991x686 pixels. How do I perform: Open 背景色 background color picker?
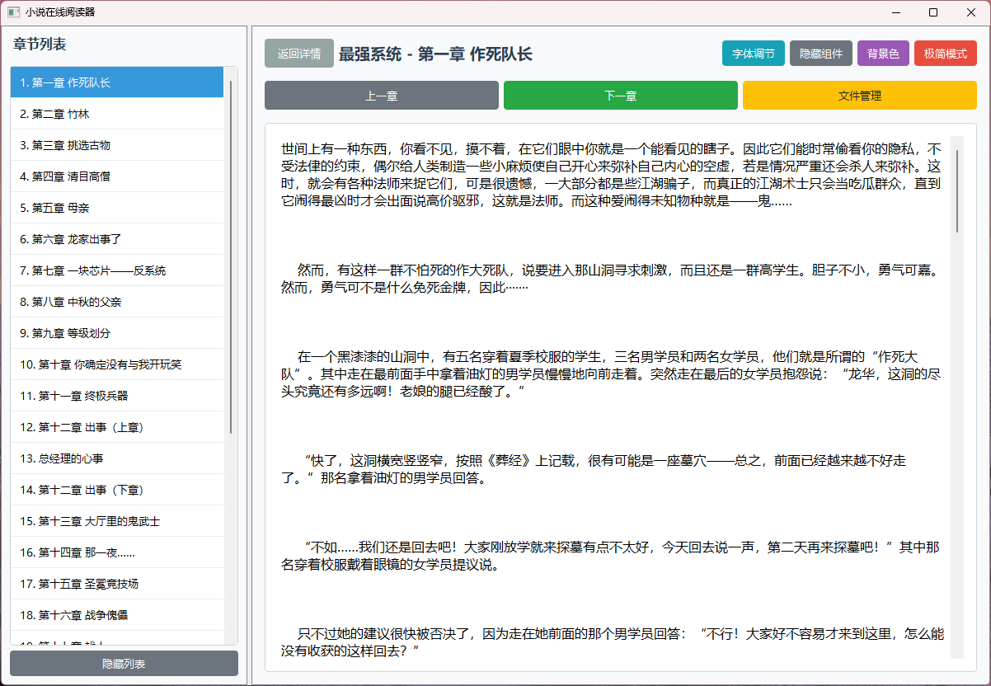click(x=882, y=54)
